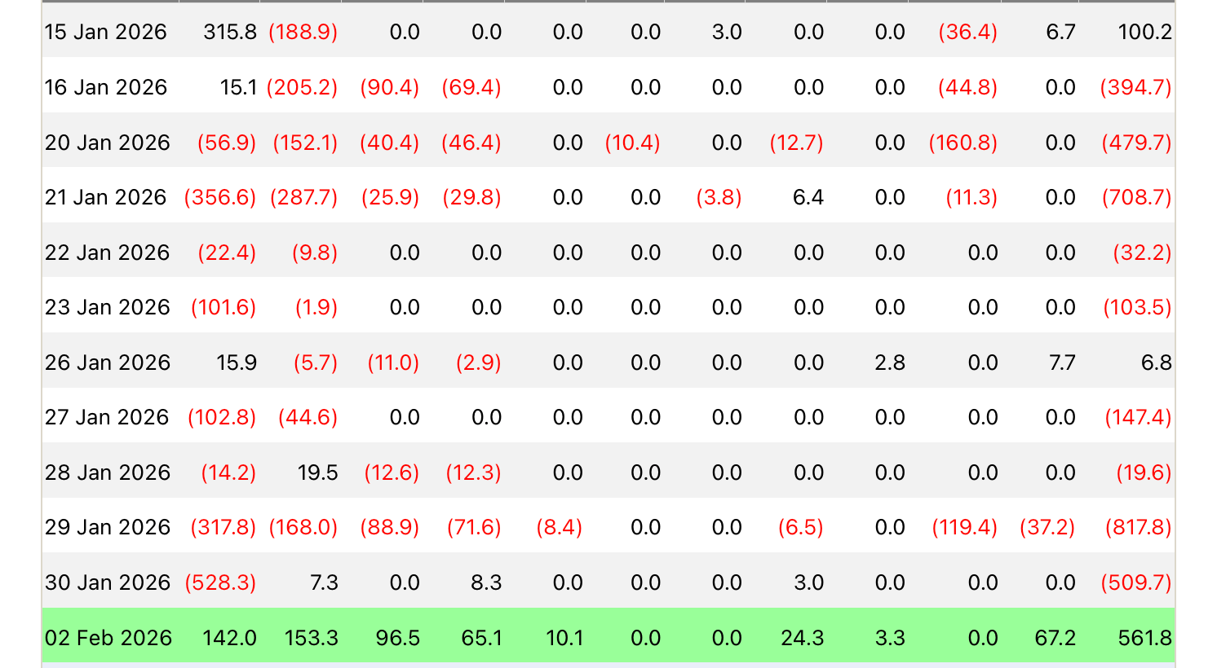Viewport: 1217px width, 668px height.
Task: Click the (817.8) total on 29 Jan
Action: click(1138, 527)
